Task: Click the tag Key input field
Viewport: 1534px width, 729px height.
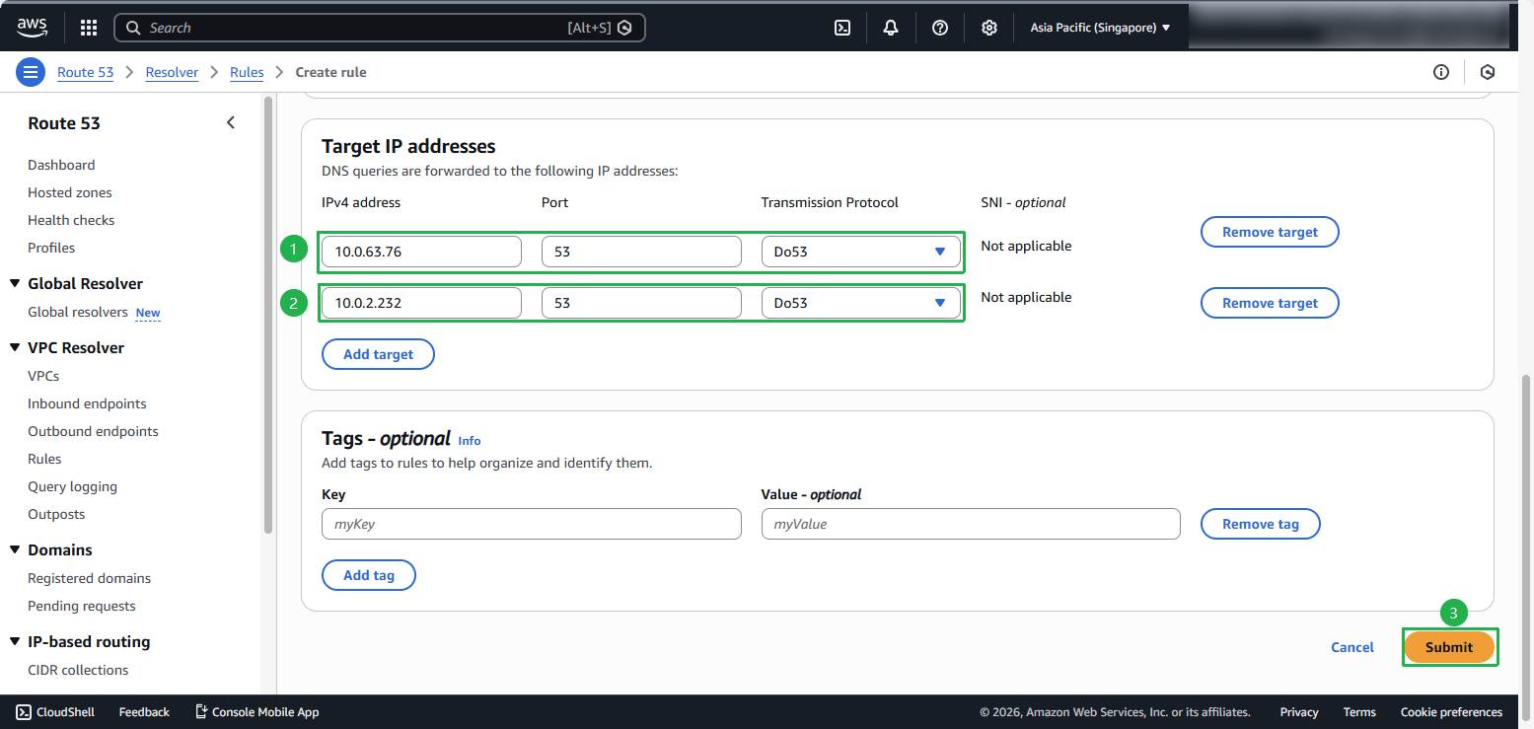Action: pyautogui.click(x=531, y=524)
